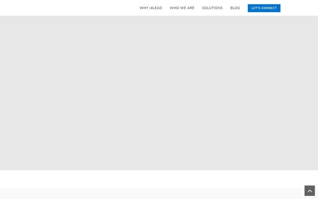Viewport: 318px width, 199px height.
Task: Click the dark up-arrow square button
Action: pos(310,191)
